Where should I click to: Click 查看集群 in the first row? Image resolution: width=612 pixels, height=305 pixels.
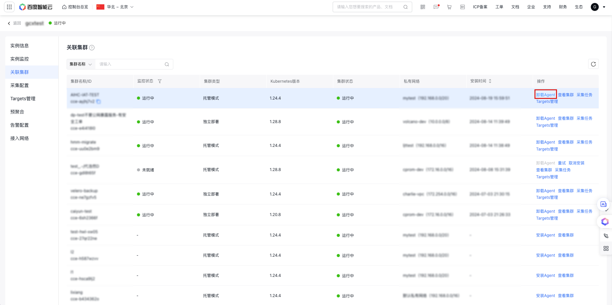pos(566,95)
